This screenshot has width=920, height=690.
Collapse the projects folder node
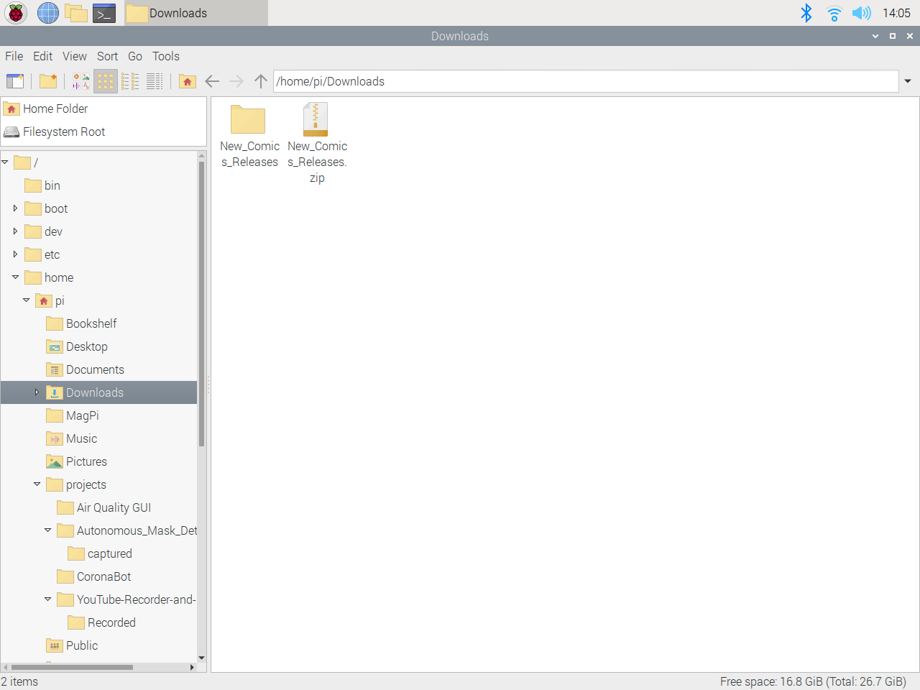(x=37, y=484)
